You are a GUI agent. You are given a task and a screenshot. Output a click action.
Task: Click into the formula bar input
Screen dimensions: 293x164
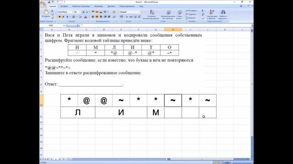point(166,26)
